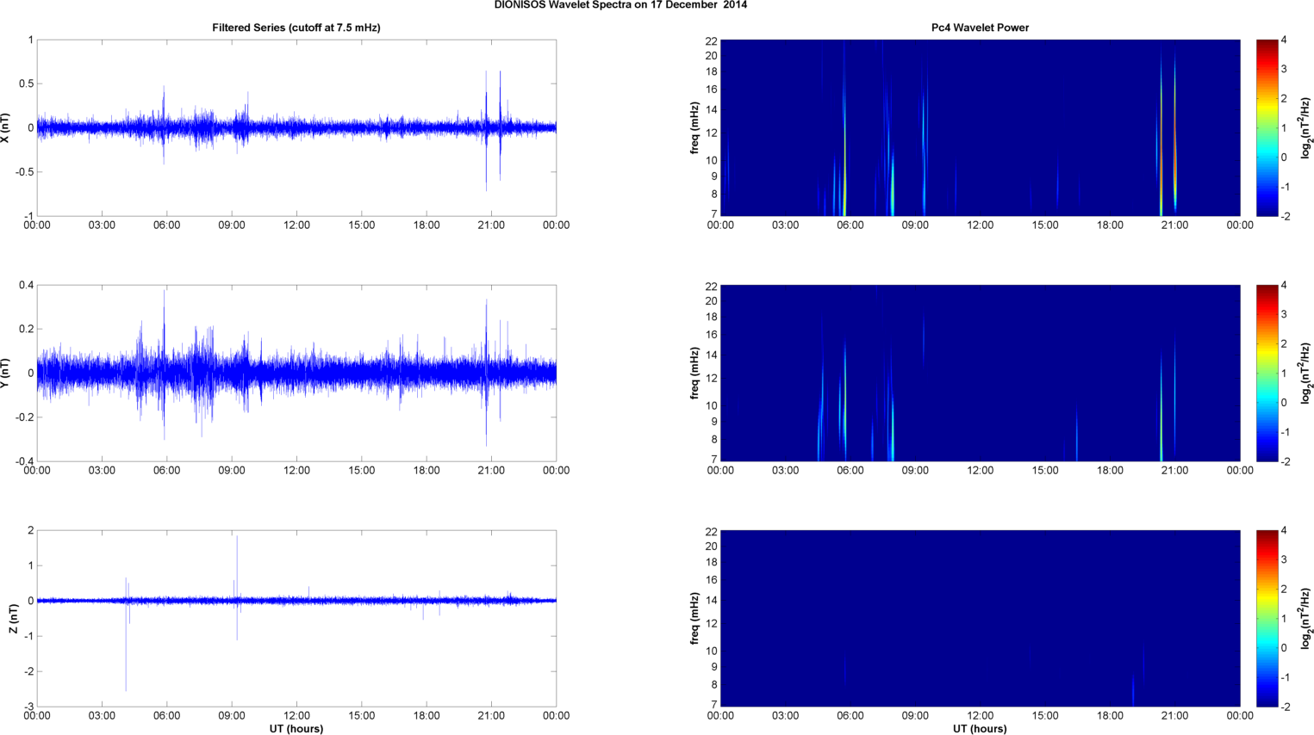Click the -3 tick on the Z time series axis
The image size is (1314, 735).
(28, 707)
